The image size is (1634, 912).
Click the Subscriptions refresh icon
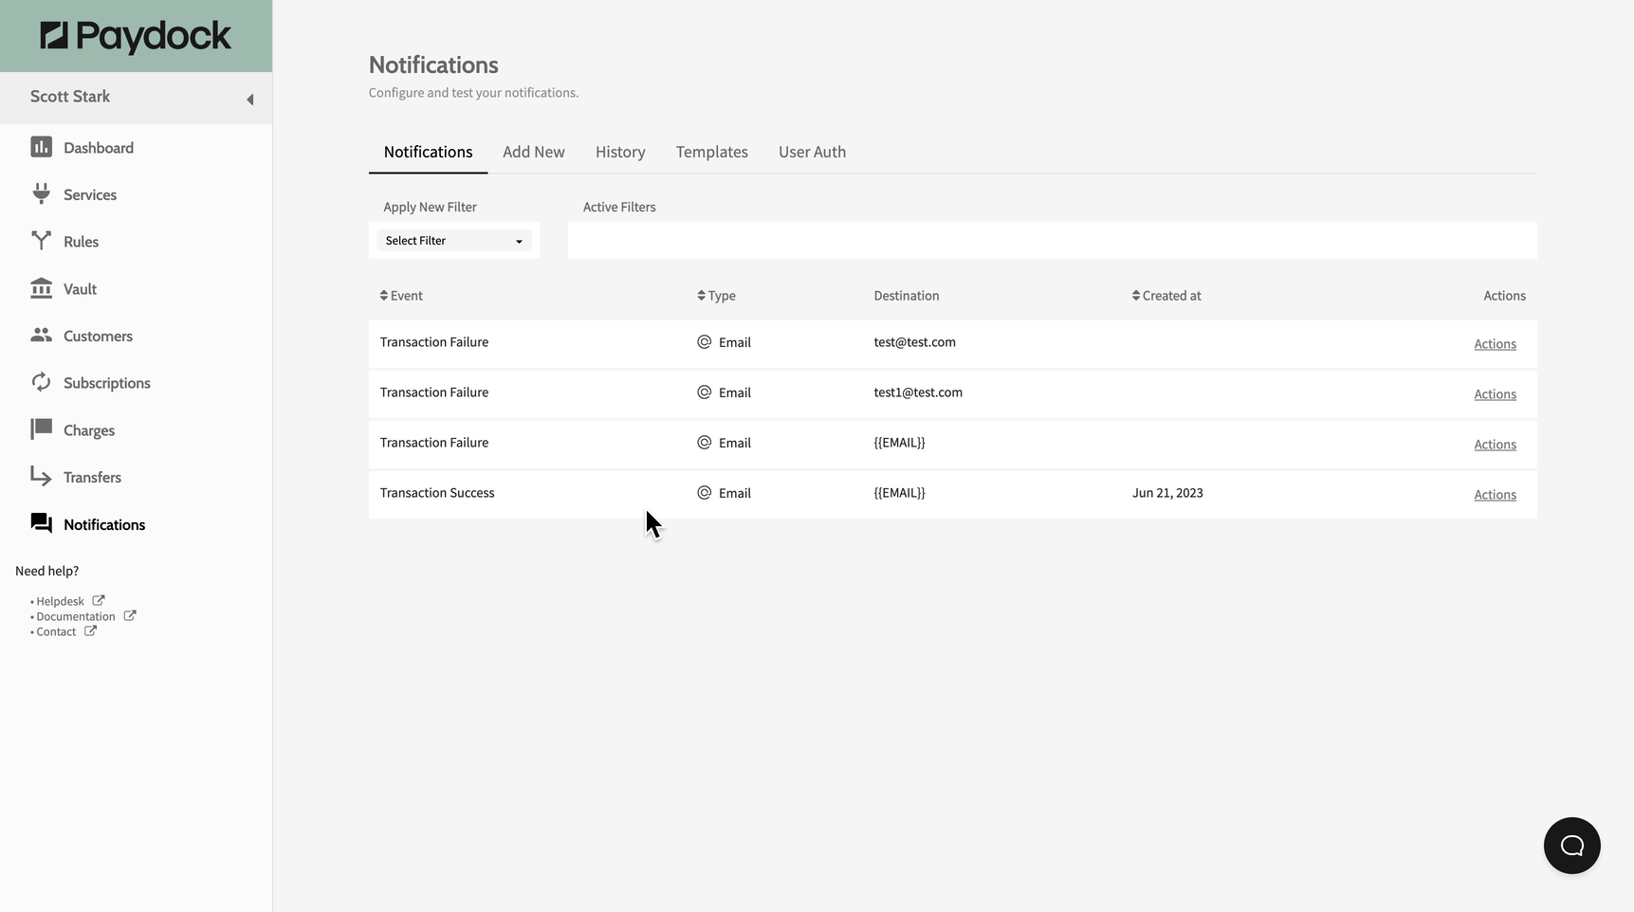click(41, 382)
